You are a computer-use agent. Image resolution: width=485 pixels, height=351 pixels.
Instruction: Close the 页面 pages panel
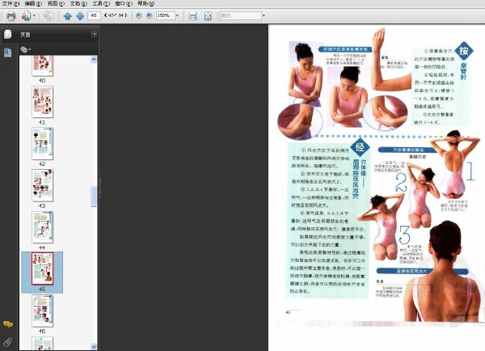95,34
